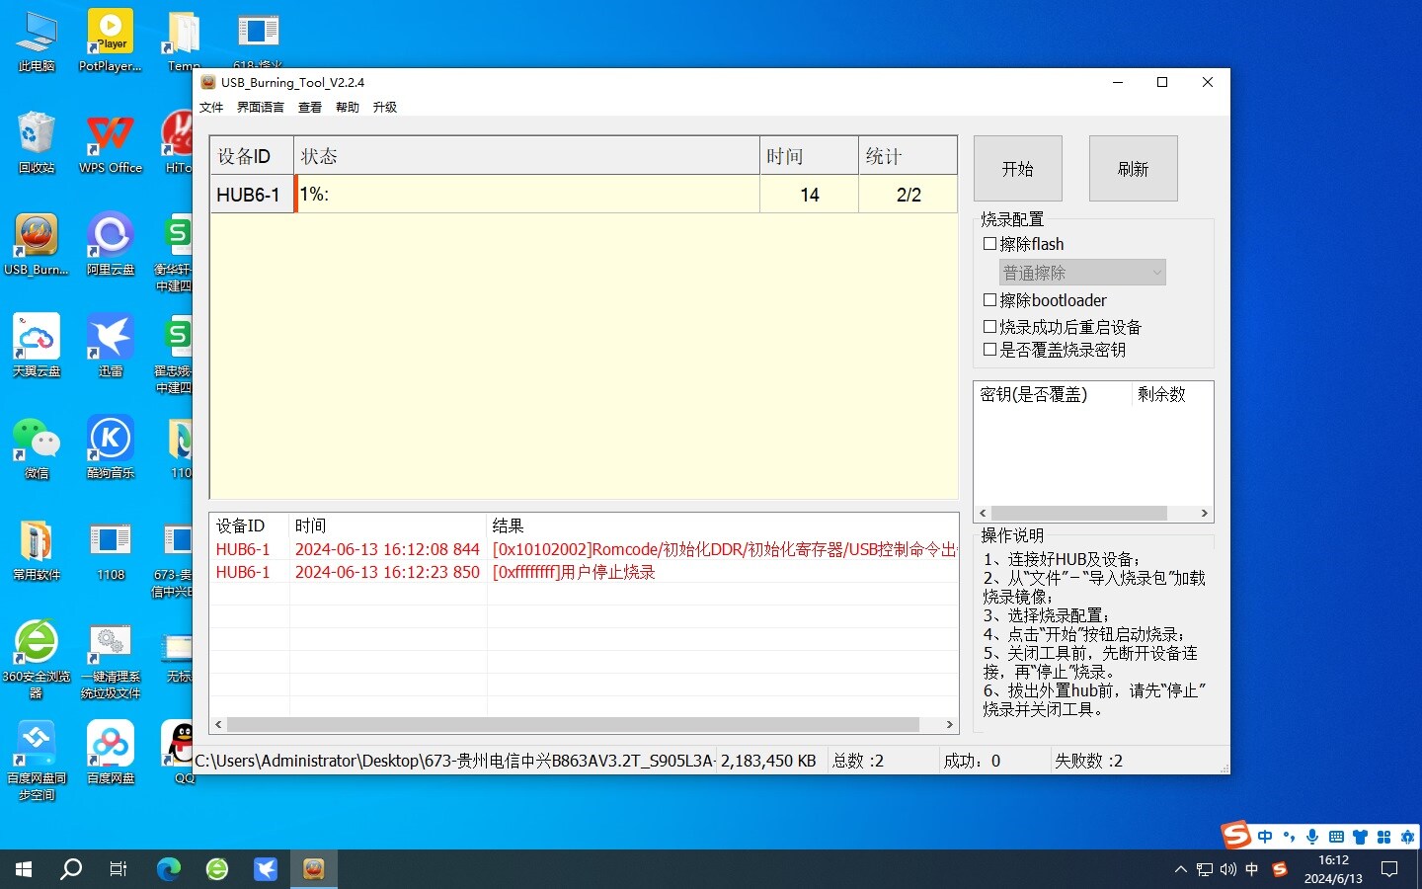The height and width of the screenshot is (889, 1422).
Task: Click the Sogou input method tray icon
Action: tap(1280, 869)
